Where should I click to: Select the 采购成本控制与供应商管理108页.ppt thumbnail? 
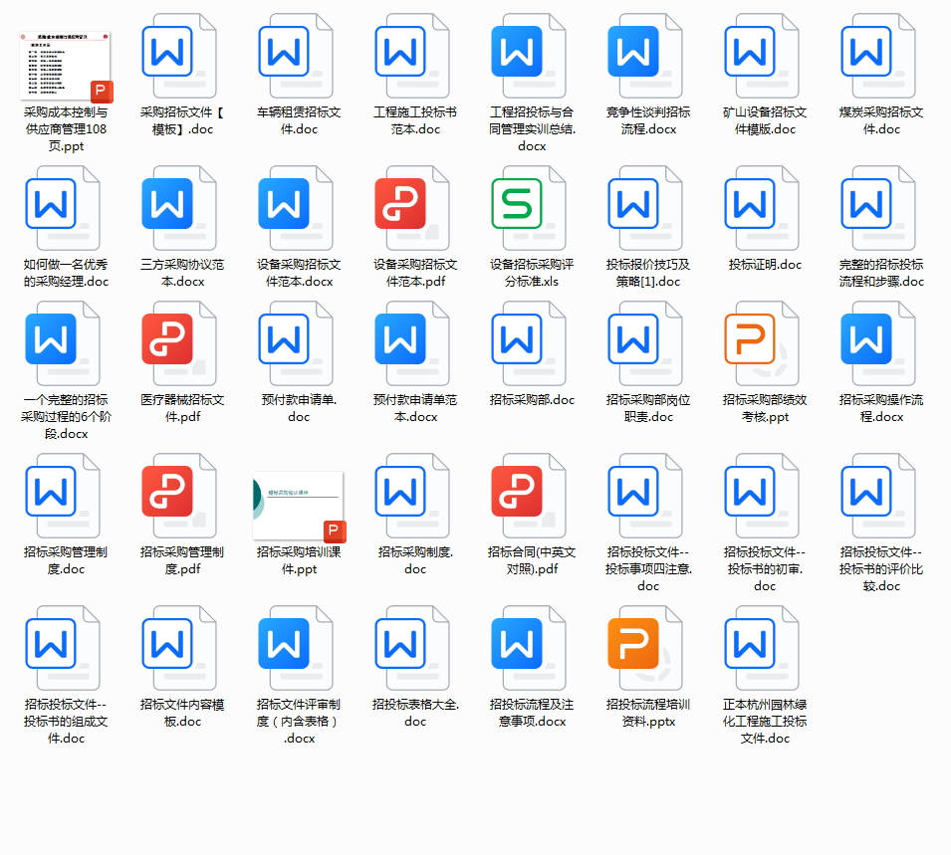66,67
